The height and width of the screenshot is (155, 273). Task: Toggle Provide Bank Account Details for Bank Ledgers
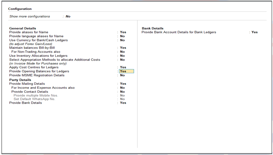(254, 32)
